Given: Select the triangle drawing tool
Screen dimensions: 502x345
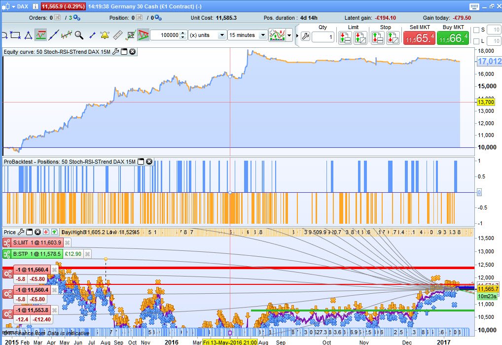Looking at the screenshot, I should pyautogui.click(x=28, y=35).
